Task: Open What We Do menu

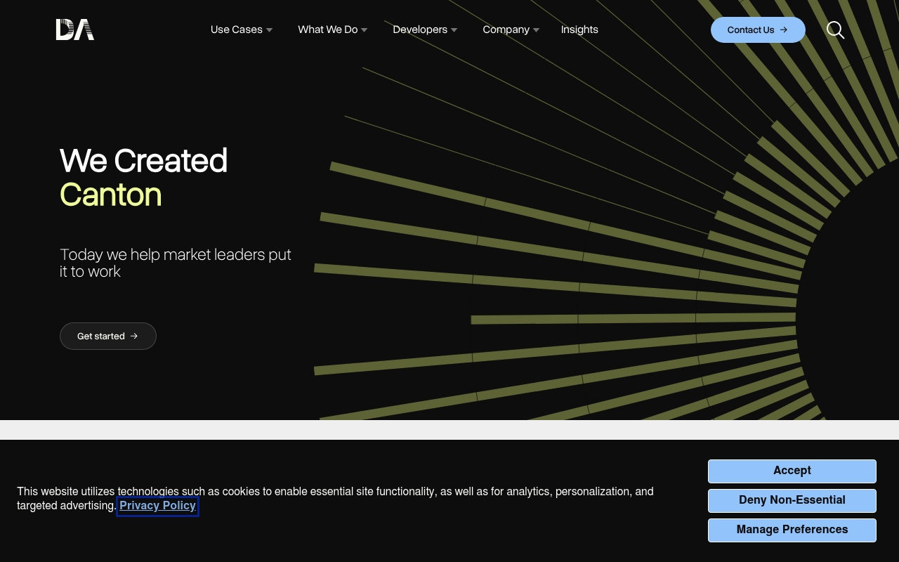Action: click(328, 30)
